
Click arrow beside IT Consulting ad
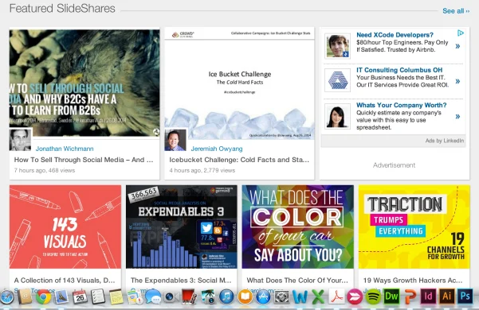pos(457,81)
